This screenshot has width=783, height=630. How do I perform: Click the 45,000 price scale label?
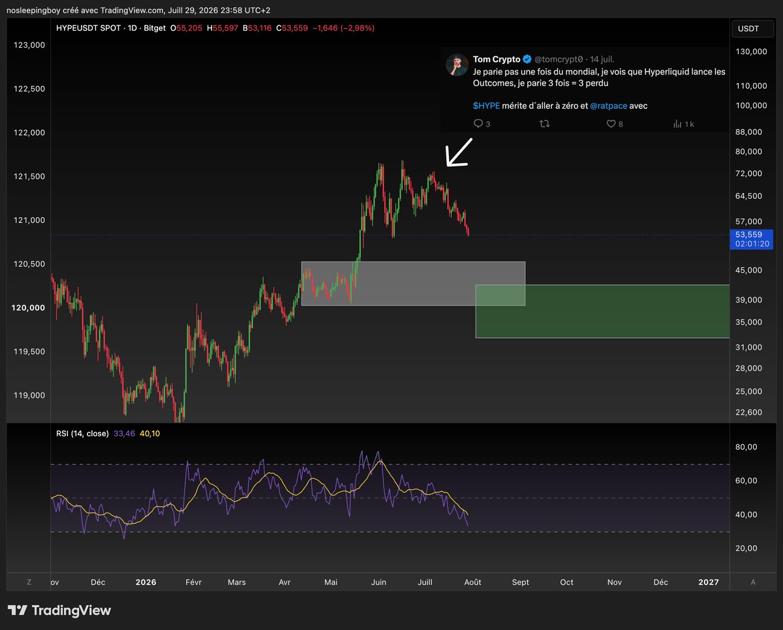(748, 270)
